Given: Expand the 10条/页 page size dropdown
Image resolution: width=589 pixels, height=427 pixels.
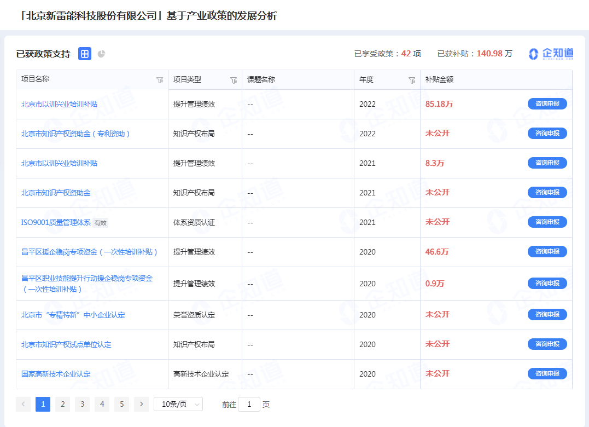Looking at the screenshot, I should (x=178, y=404).
